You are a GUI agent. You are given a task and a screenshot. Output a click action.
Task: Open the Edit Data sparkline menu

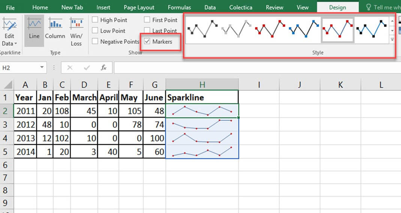pyautogui.click(x=9, y=39)
